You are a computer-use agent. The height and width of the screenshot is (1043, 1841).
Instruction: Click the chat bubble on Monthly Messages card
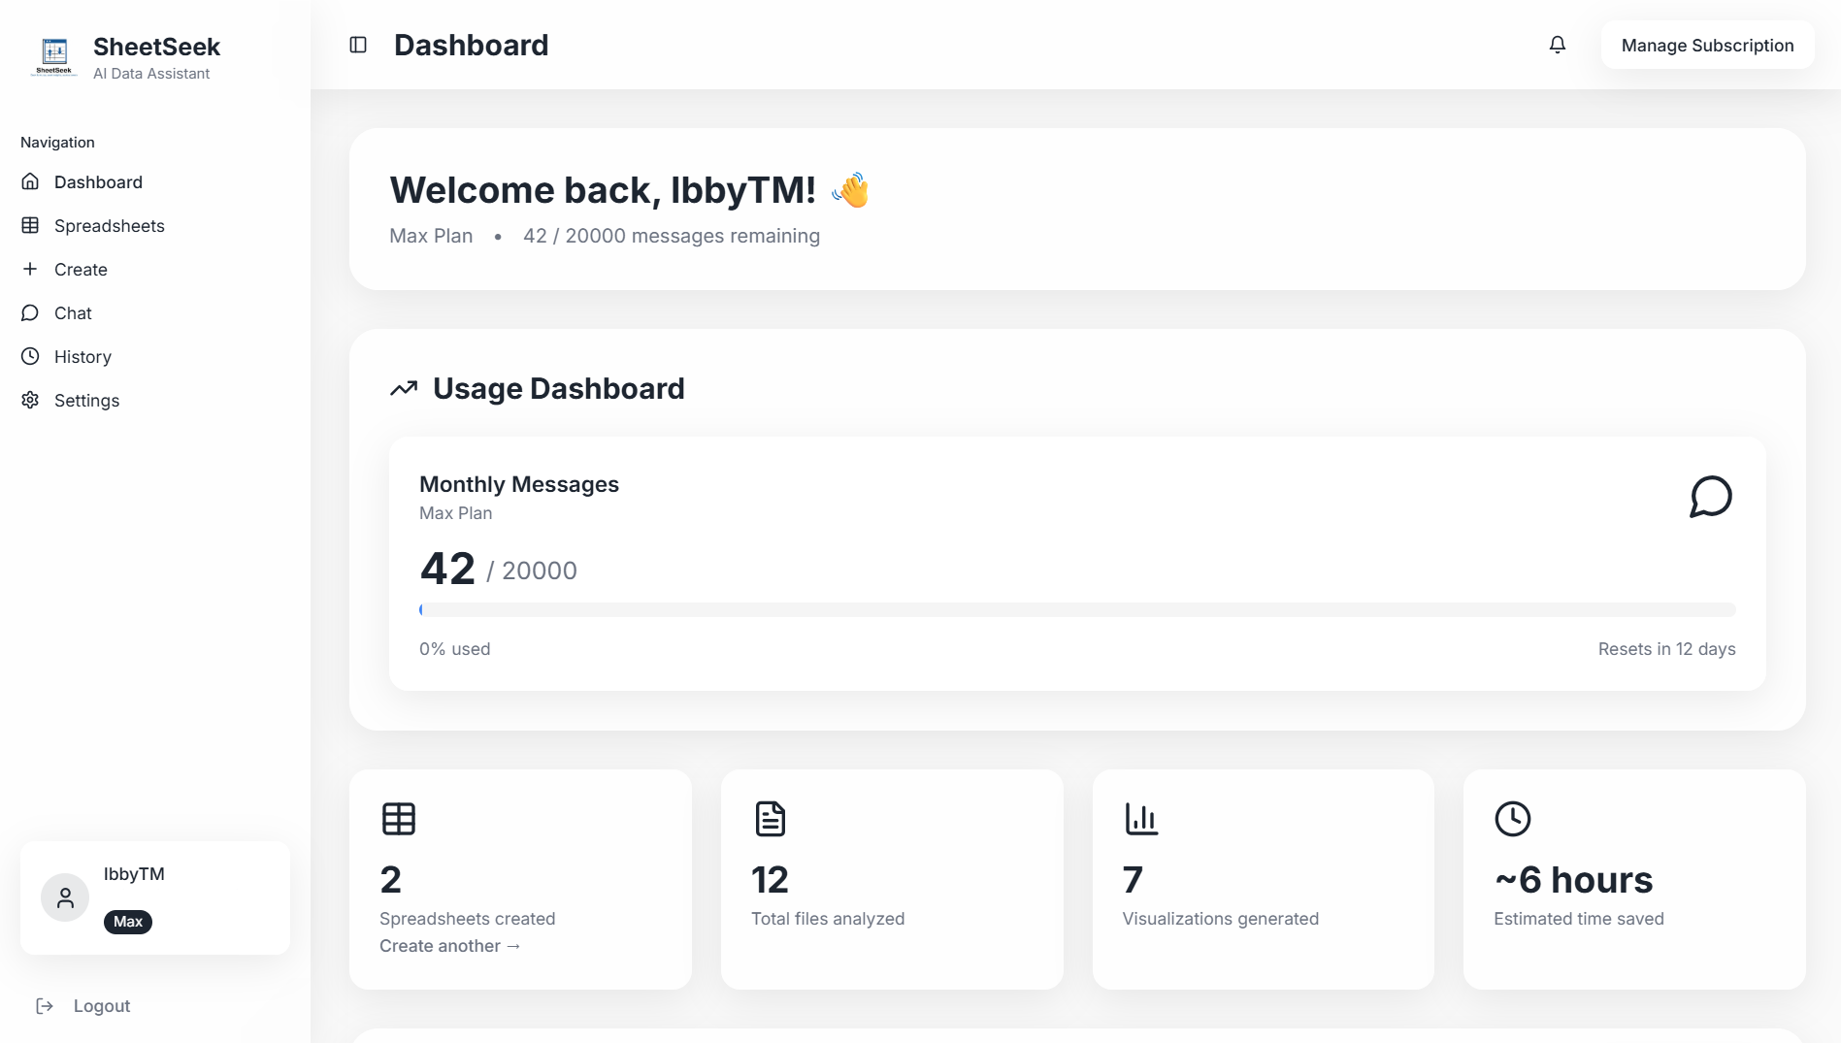1712,497
